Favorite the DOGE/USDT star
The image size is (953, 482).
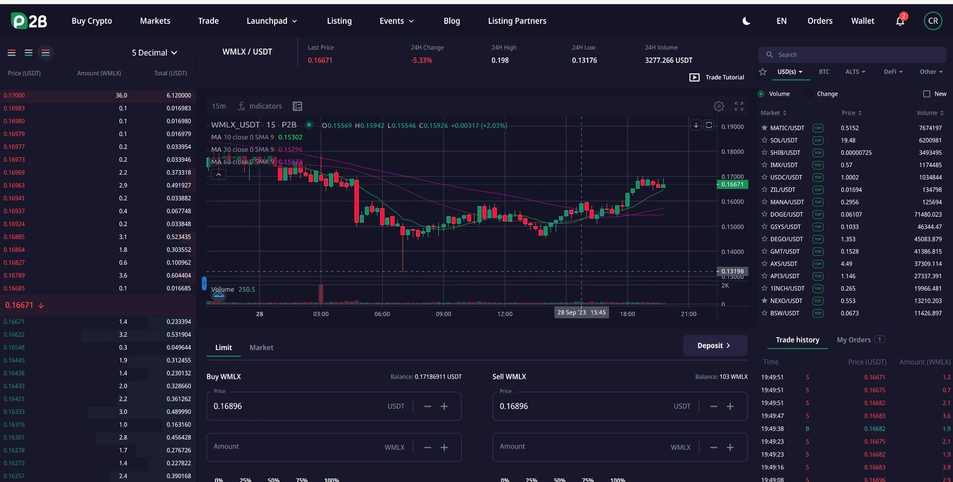click(764, 215)
